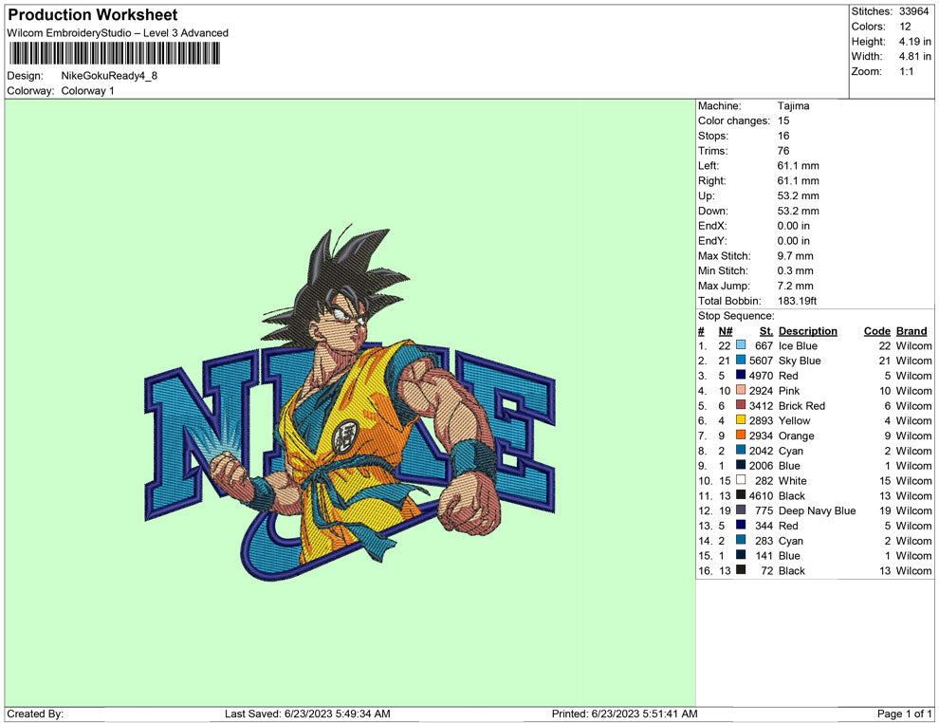Click the 'Description' column header
Screen dimensions: 939x723
pos(808,330)
